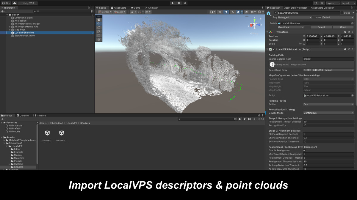Screen dimensions: 357x200
Task: Click the search-by-type icon in the Project panel
Action: point(240,119)
